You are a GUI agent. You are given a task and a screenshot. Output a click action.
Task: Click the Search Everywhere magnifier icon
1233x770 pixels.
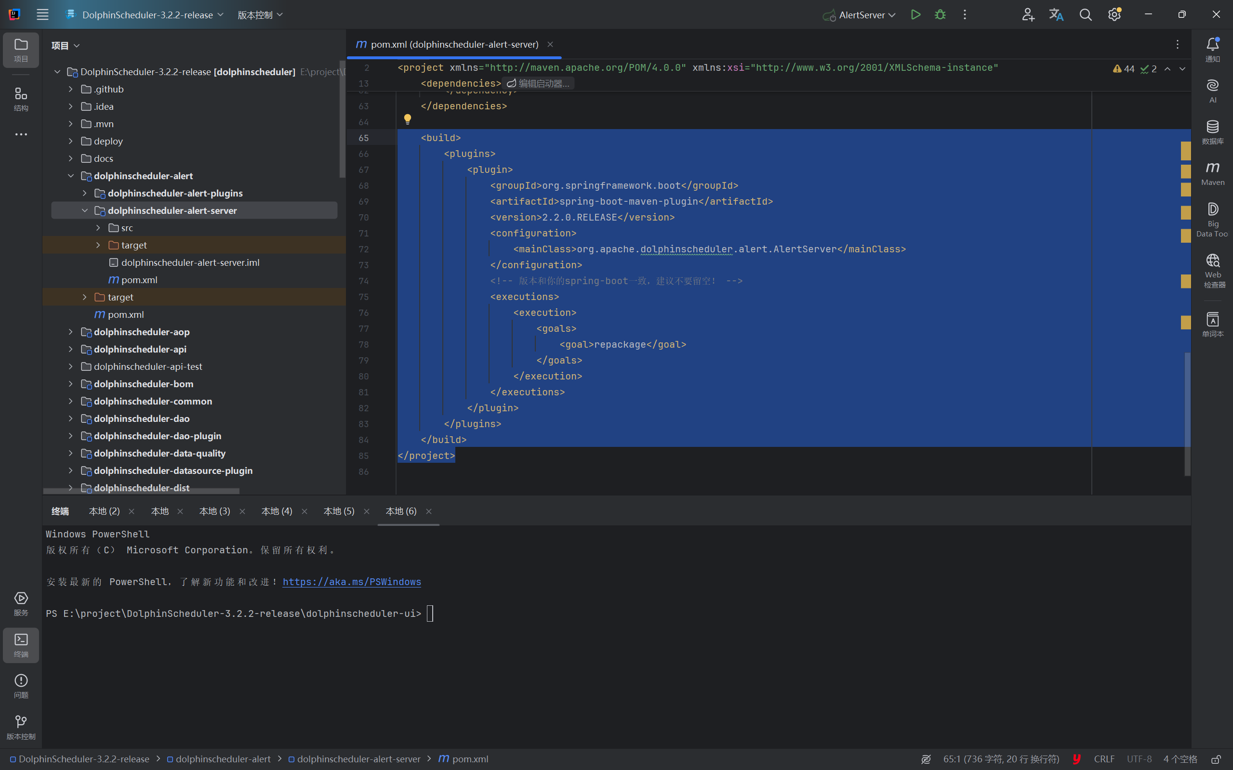tap(1085, 15)
